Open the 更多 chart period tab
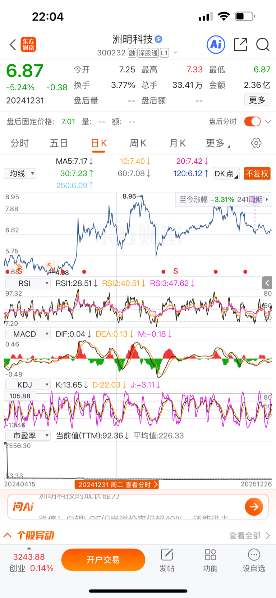Screen dimensions: 276x598 [x=217, y=143]
